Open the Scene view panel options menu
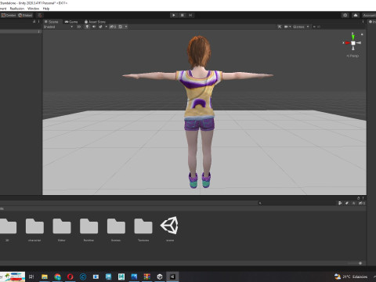The width and height of the screenshot is (376, 282). click(x=363, y=21)
